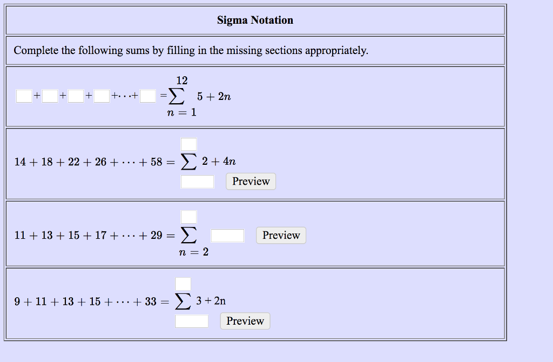The height and width of the screenshot is (362, 553).
Task: Click the sigma symbol above n = 2
Action: (x=188, y=235)
